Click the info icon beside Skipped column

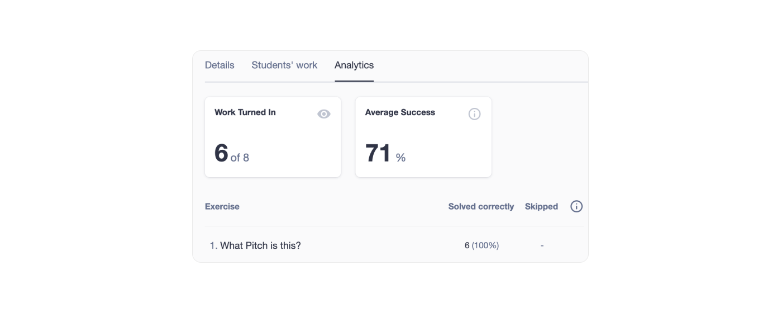(576, 206)
